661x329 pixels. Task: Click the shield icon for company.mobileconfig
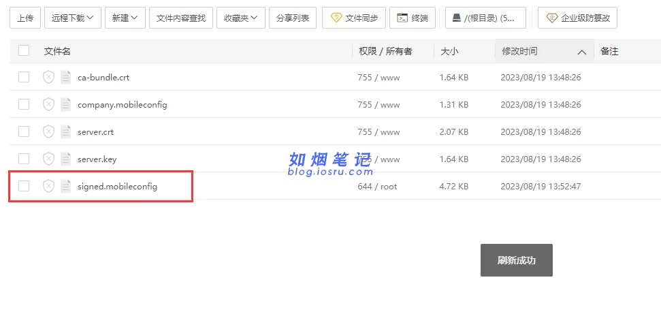coord(49,105)
